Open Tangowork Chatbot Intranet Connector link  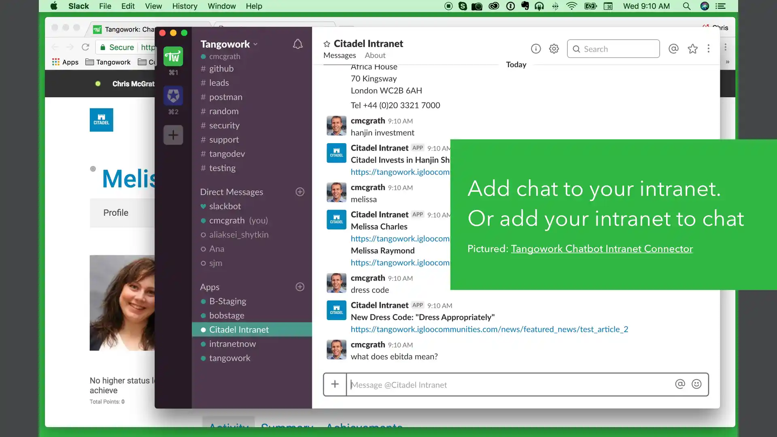click(601, 248)
